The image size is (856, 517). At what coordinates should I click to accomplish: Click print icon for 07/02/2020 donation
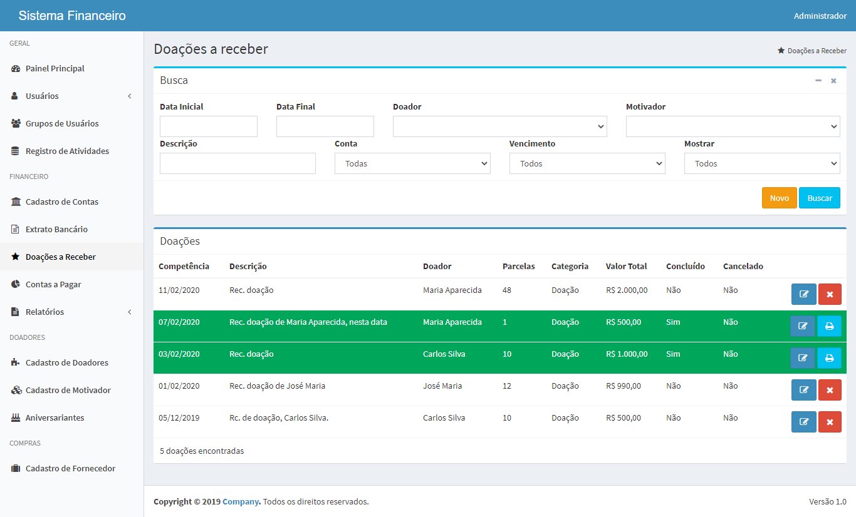coord(829,326)
